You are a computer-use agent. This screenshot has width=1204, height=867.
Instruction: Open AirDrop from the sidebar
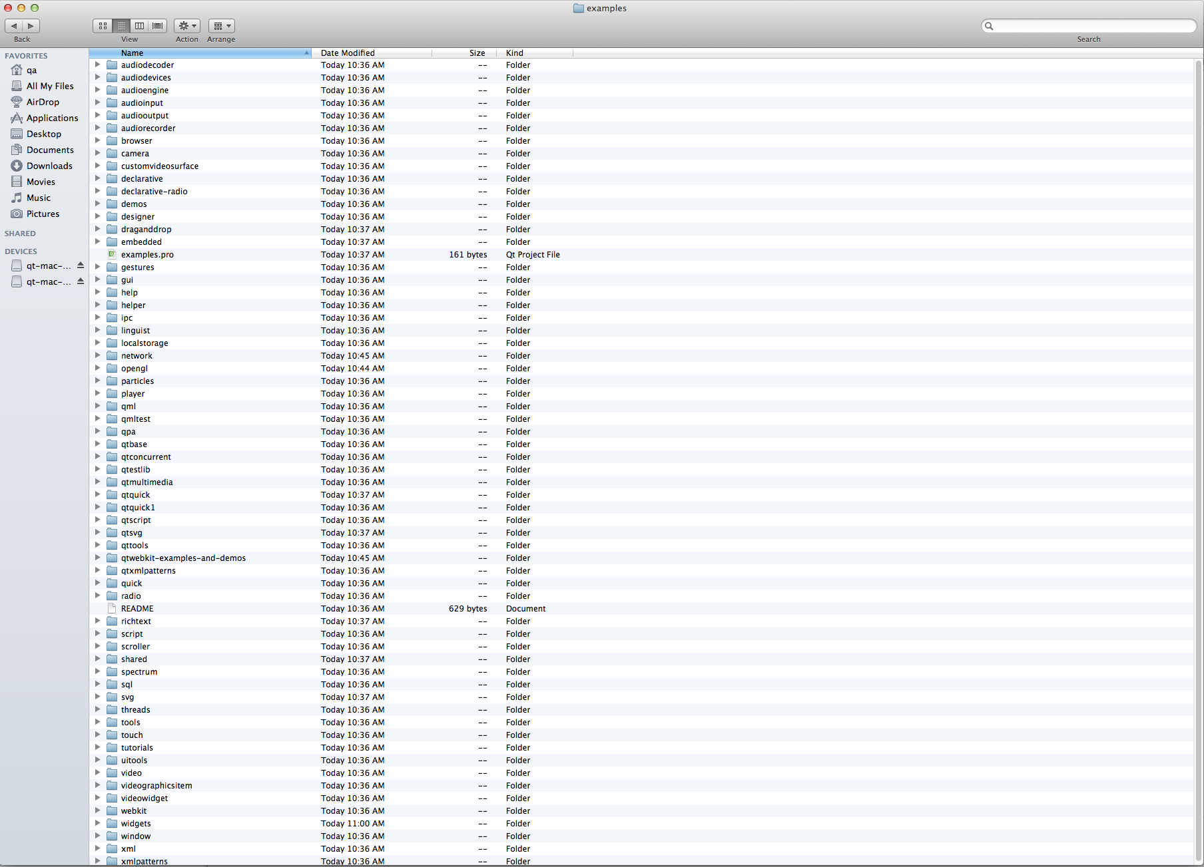click(x=43, y=102)
